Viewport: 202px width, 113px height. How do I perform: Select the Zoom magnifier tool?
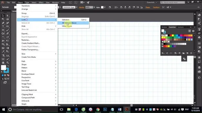[x=8, y=63]
